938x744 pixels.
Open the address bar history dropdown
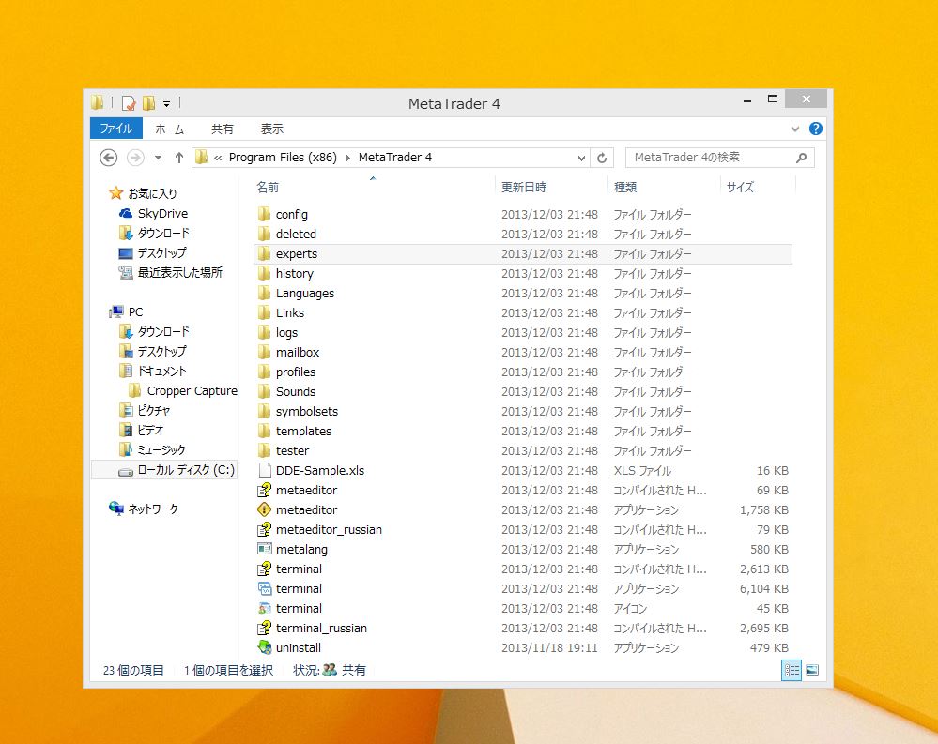[x=581, y=158]
